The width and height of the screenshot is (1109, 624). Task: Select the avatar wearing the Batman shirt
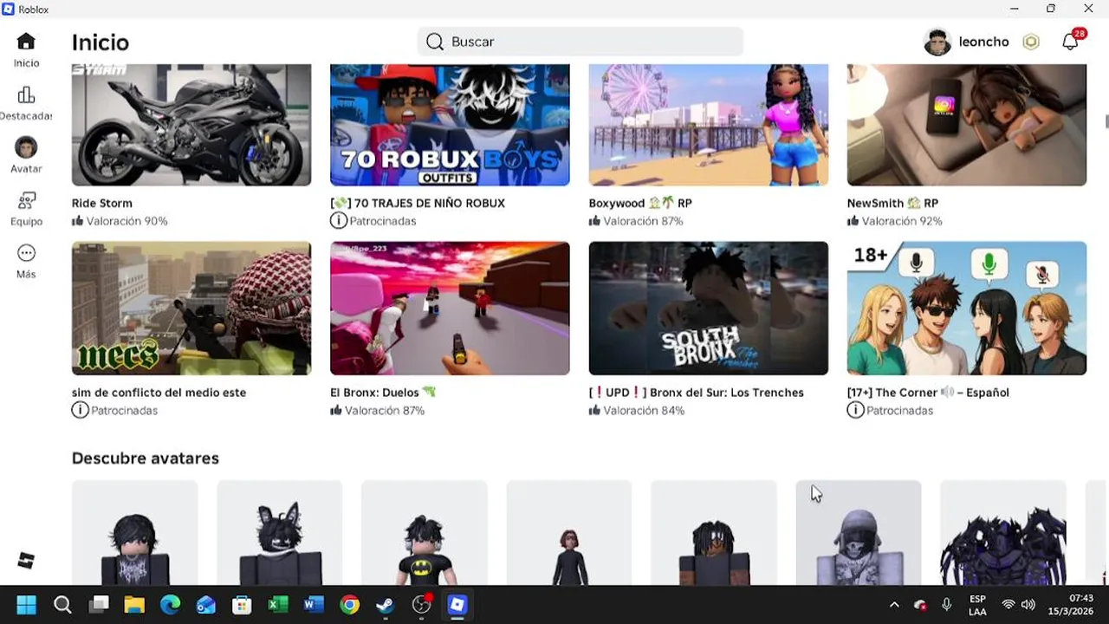425,533
